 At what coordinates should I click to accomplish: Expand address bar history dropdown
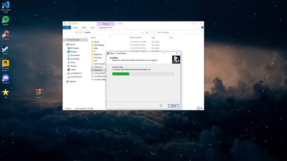tap(143, 32)
